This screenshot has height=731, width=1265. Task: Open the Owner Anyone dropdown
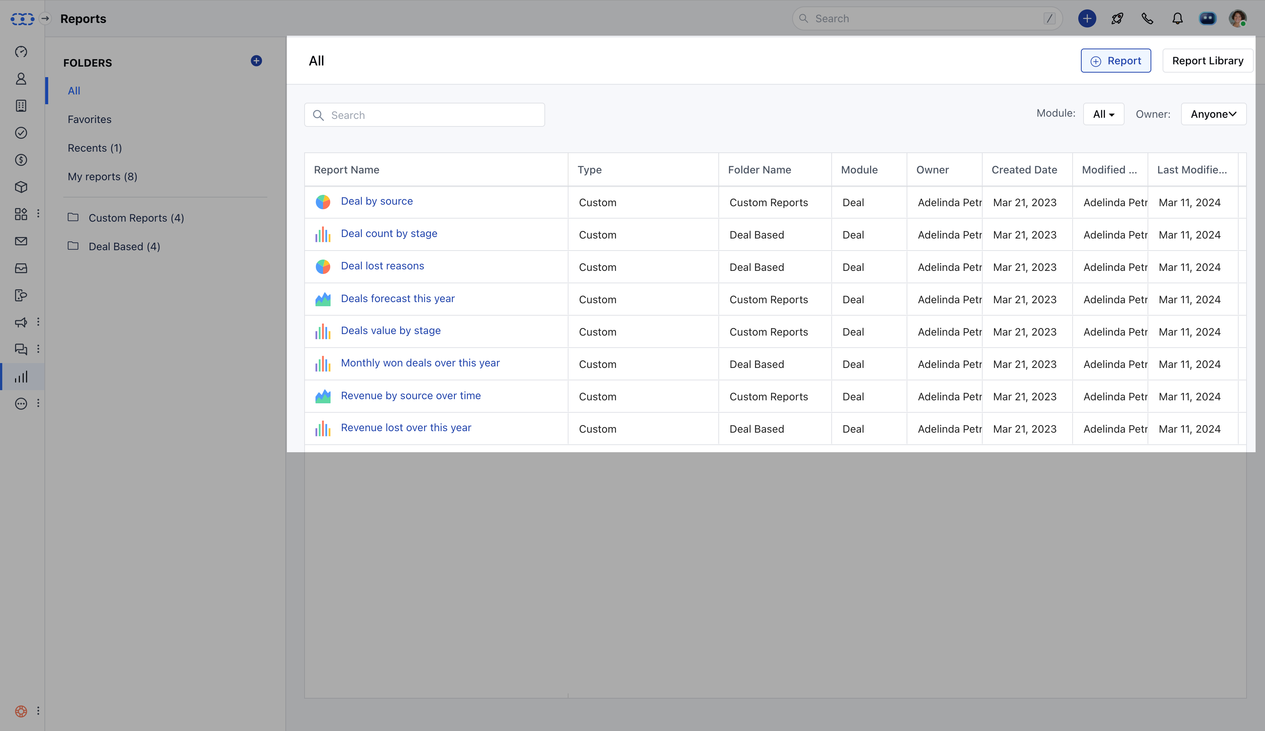click(x=1213, y=114)
